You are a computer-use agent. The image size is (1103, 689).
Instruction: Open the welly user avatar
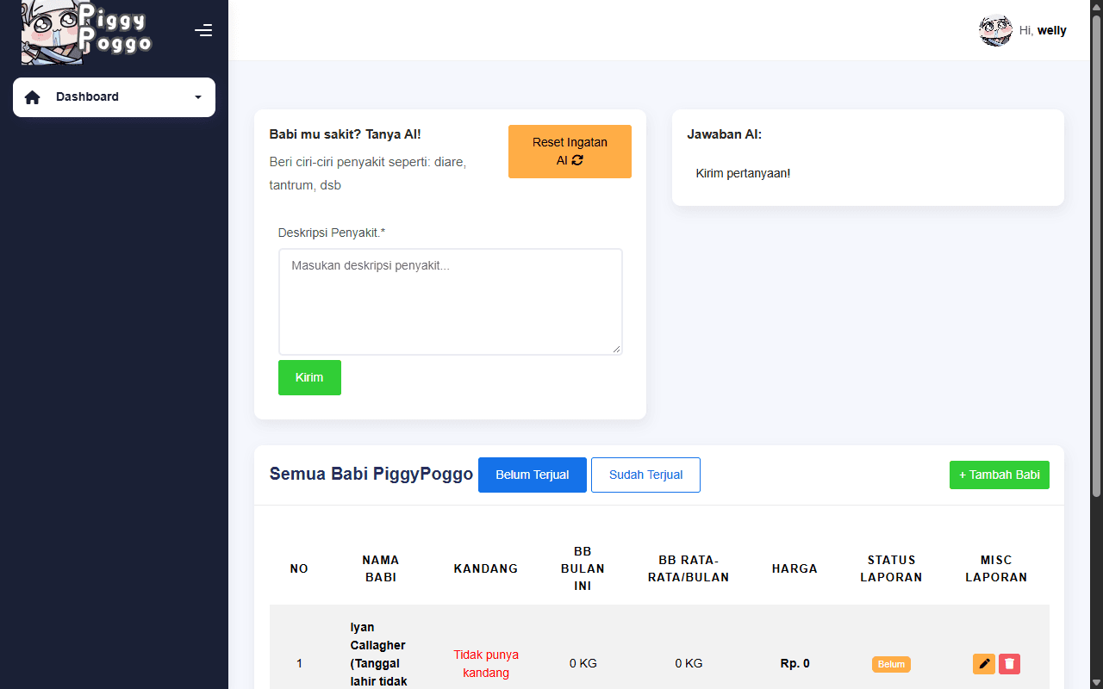[x=995, y=31]
